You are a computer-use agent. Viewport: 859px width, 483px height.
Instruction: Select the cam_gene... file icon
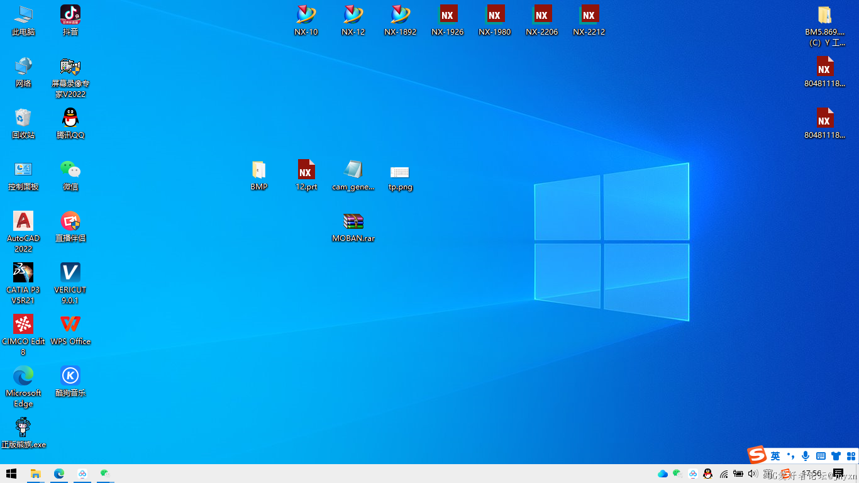point(353,175)
